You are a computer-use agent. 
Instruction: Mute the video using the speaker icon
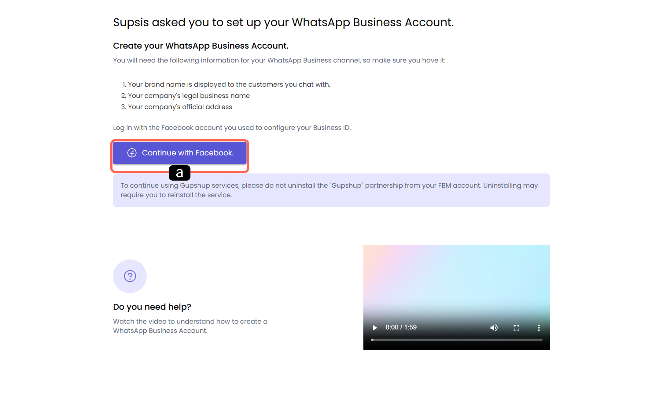pyautogui.click(x=494, y=328)
